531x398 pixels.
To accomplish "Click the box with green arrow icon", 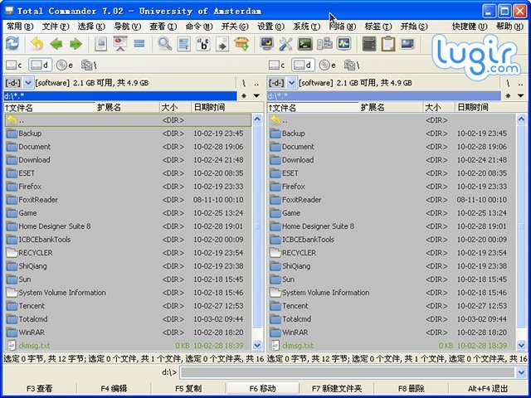I will click(241, 44).
